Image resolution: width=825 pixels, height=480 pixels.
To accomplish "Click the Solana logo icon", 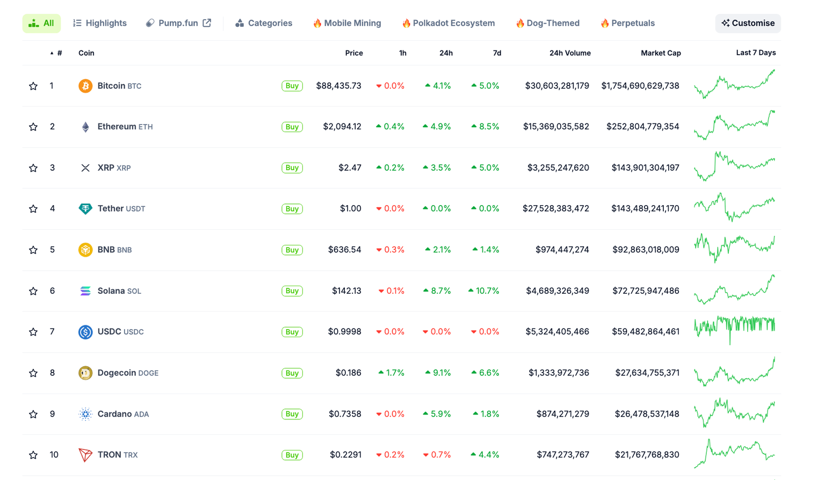I will coord(85,291).
